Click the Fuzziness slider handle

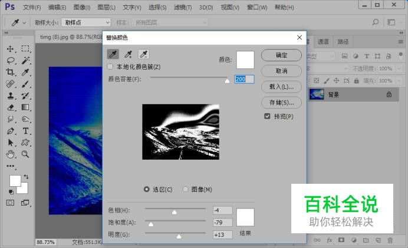tap(227, 81)
